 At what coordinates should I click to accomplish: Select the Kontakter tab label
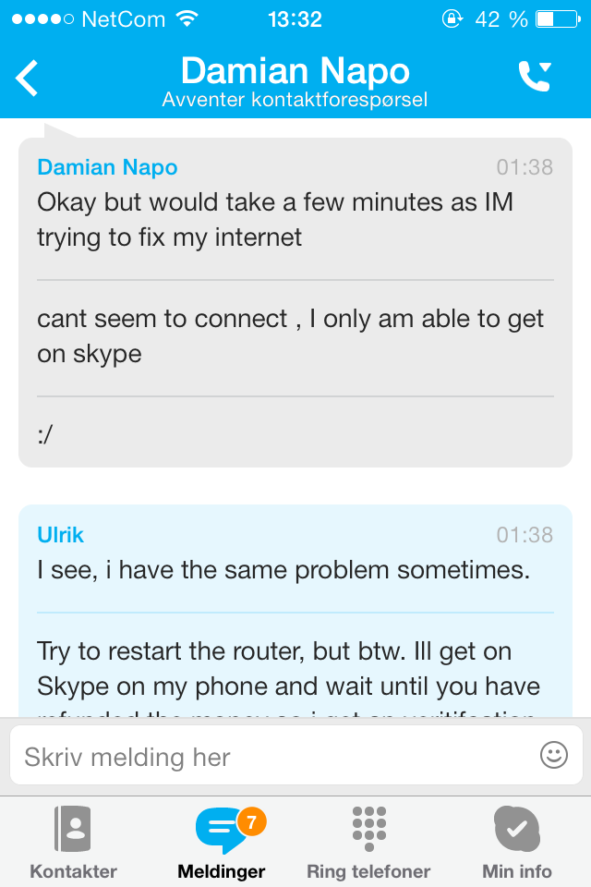(x=73, y=871)
